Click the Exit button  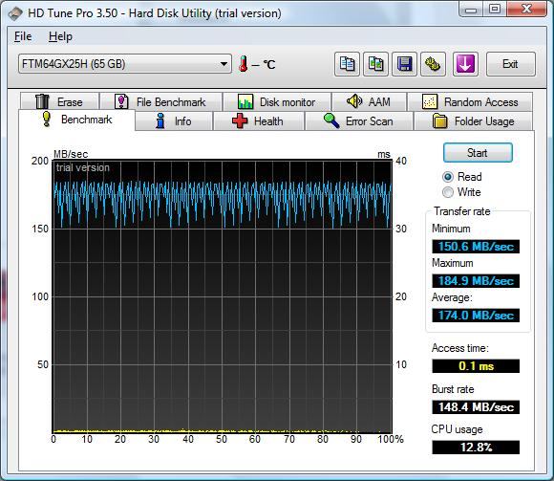click(511, 64)
